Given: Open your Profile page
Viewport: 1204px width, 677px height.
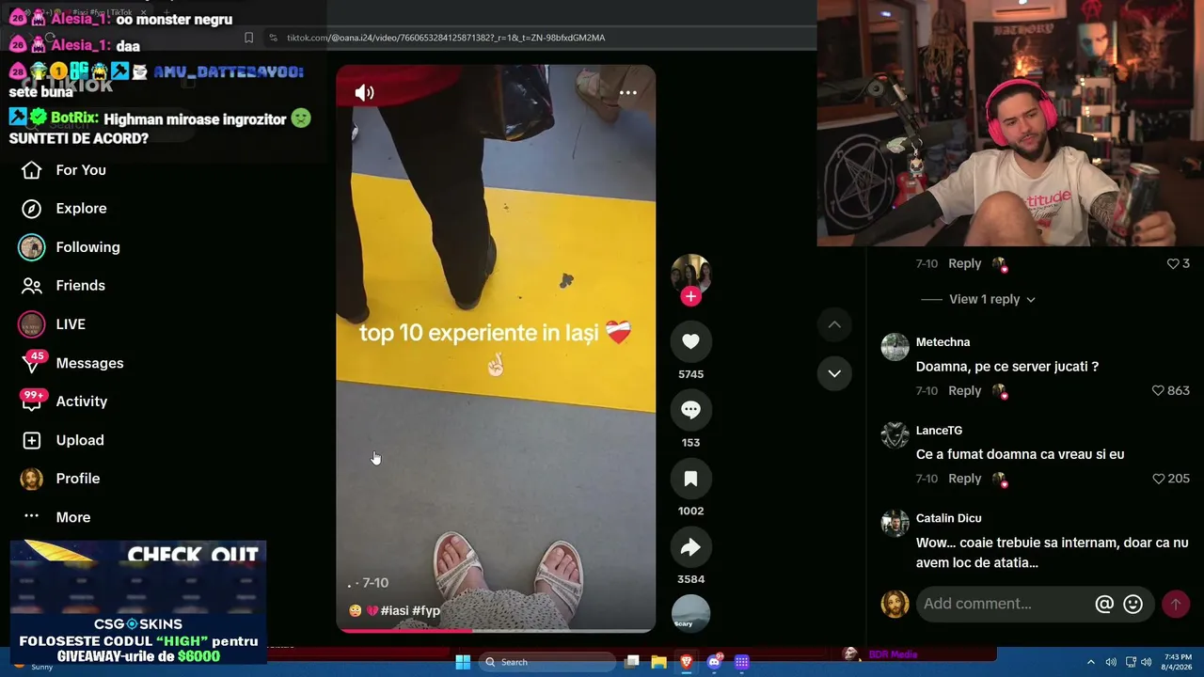Looking at the screenshot, I should click(78, 479).
